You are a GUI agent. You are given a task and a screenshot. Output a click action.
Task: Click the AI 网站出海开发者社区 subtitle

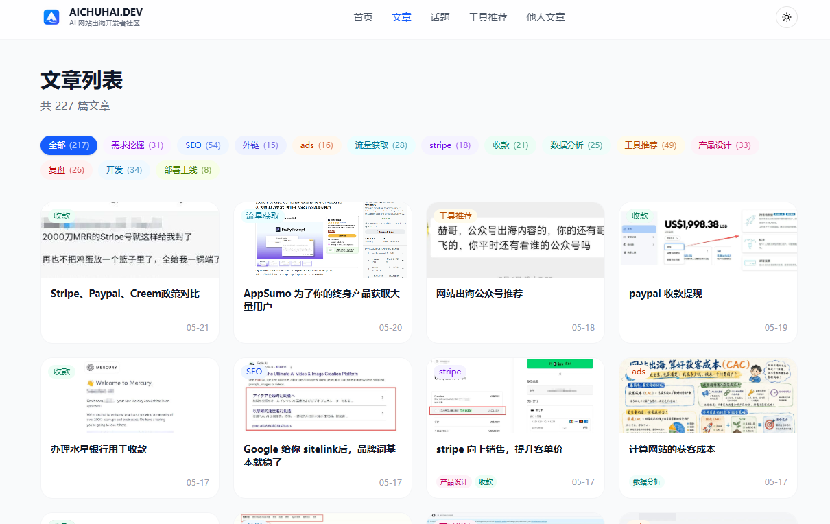point(104,23)
